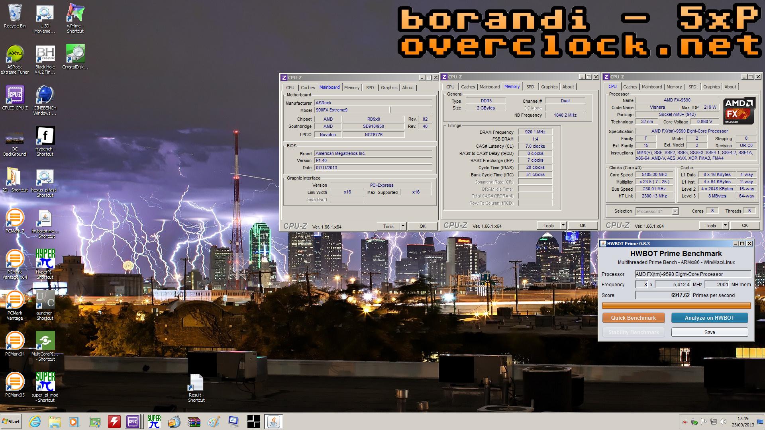
Task: Switch to CPU tab in Memory CPU-Z window
Action: (450, 87)
